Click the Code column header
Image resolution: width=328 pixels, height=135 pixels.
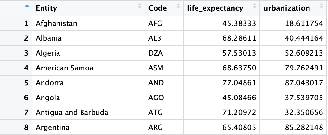tap(158, 8)
